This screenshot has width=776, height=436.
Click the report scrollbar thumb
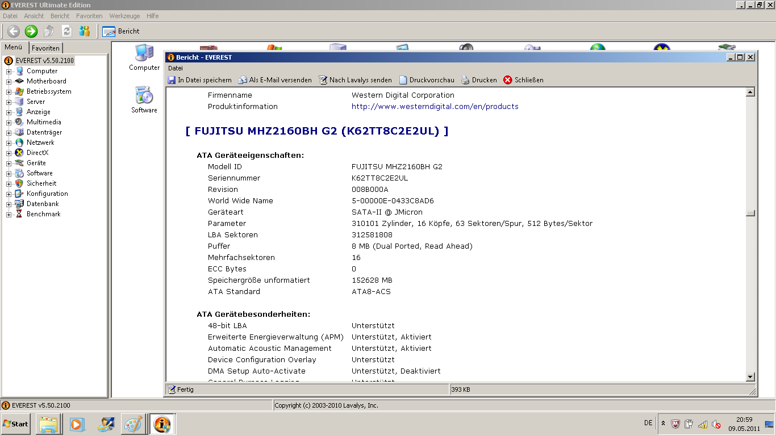[x=750, y=213]
